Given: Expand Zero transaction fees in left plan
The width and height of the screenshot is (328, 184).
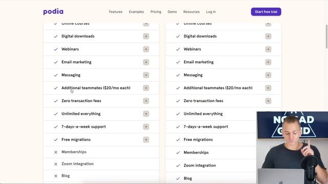Looking at the screenshot, I should 146,101.
